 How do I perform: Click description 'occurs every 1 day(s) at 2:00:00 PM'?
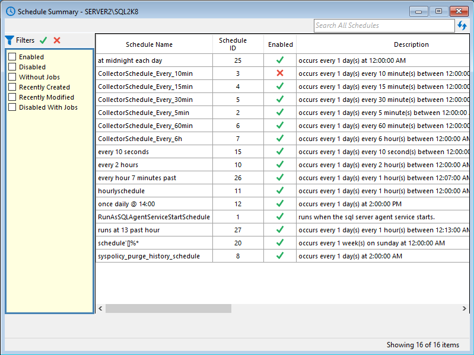[x=350, y=204]
